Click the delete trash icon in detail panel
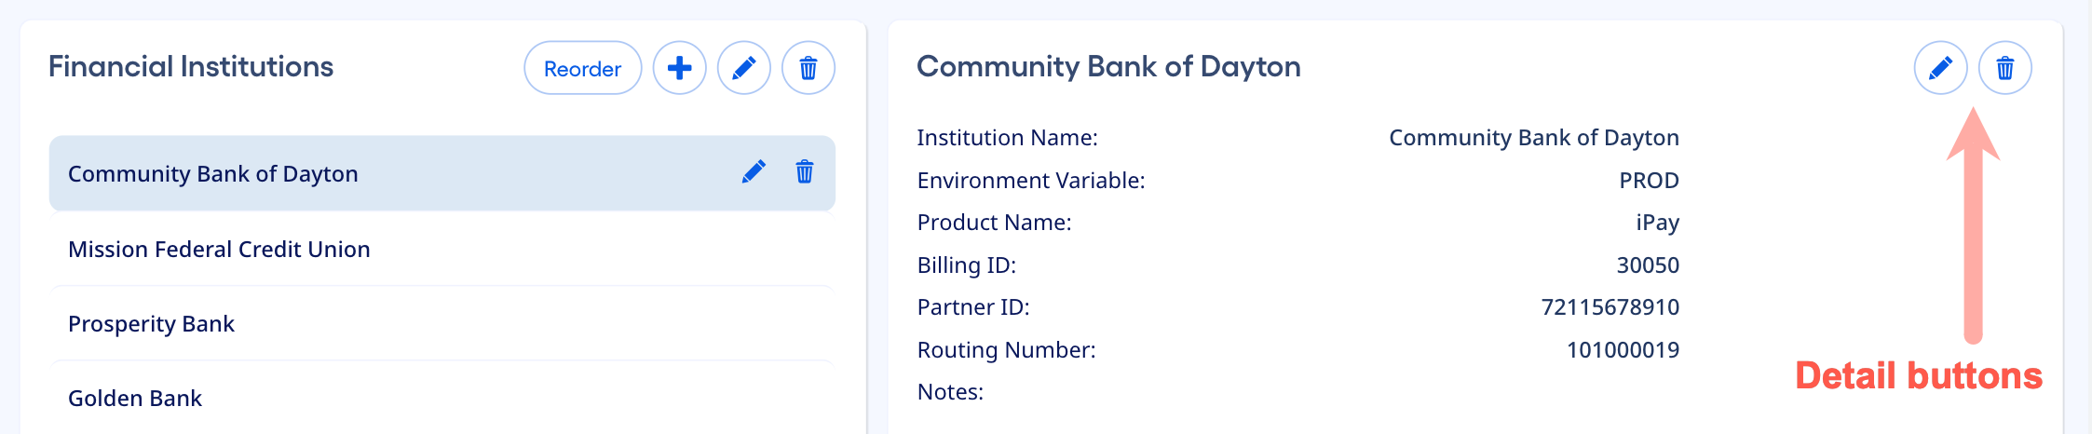 pos(2005,68)
